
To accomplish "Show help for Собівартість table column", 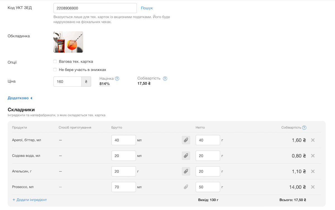I will 304,128.
